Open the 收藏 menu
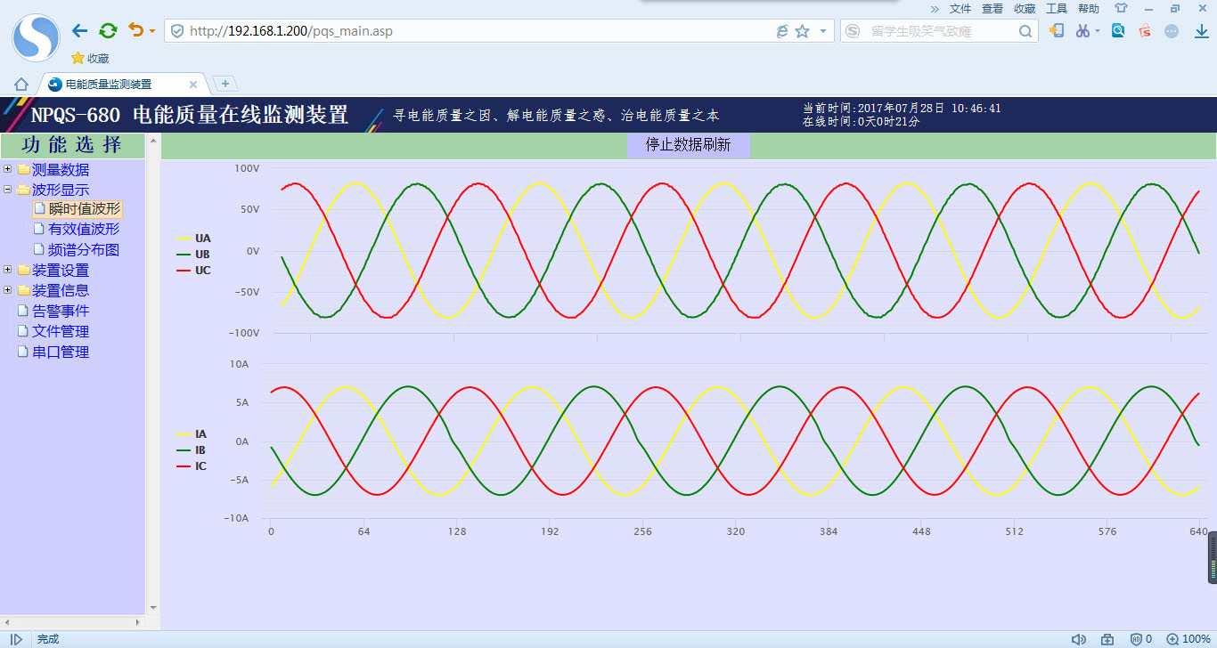Image resolution: width=1217 pixels, height=648 pixels. tap(1025, 8)
